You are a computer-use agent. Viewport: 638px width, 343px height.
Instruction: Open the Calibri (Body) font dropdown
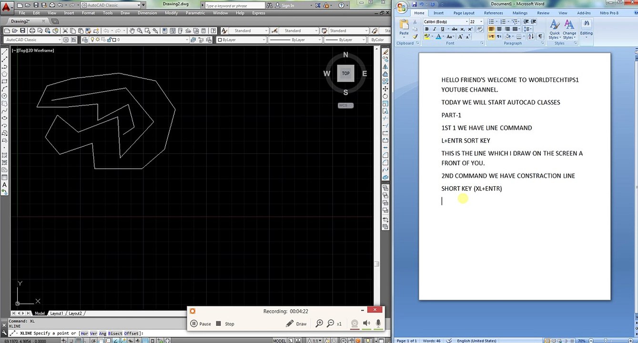467,21
